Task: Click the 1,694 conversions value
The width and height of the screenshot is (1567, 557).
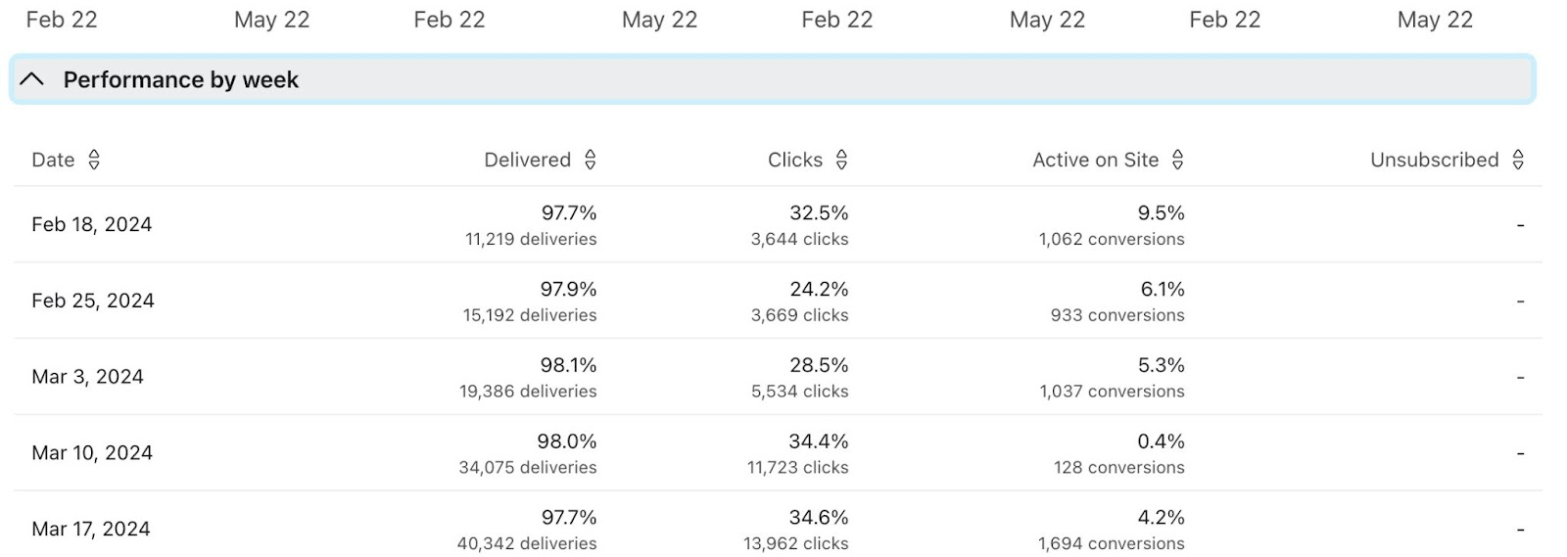Action: [x=1112, y=543]
